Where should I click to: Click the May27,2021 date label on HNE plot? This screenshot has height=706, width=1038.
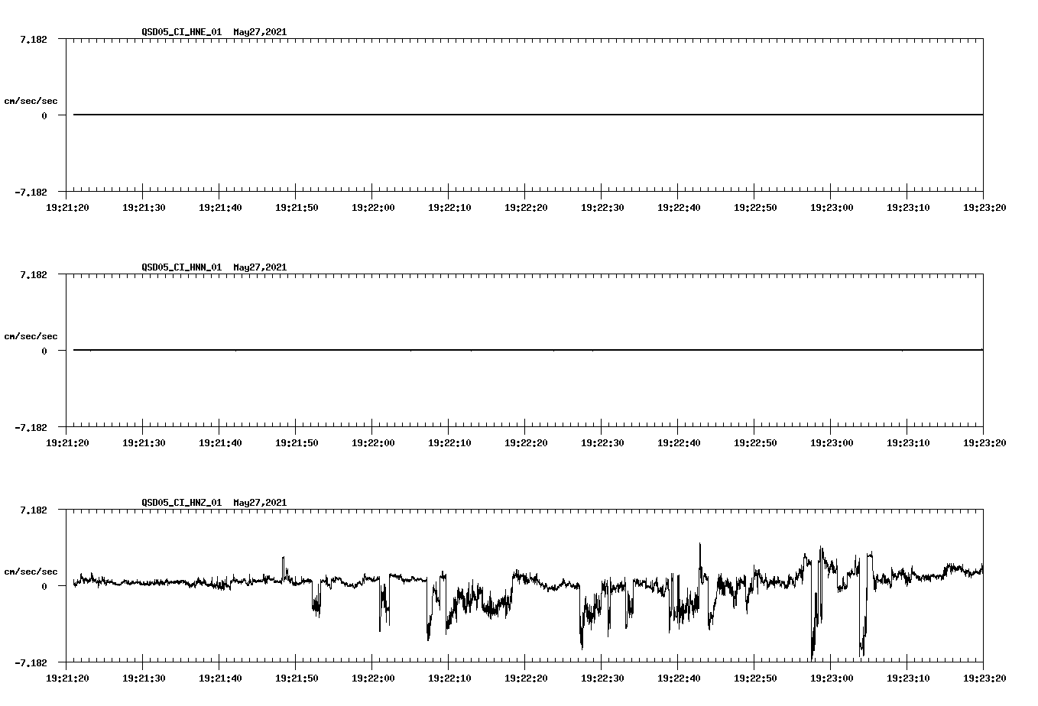[x=260, y=32]
